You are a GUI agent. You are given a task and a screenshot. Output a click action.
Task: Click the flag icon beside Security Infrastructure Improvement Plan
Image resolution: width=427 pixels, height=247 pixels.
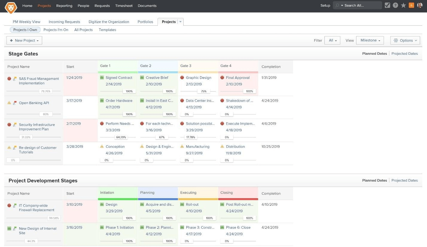(15, 125)
